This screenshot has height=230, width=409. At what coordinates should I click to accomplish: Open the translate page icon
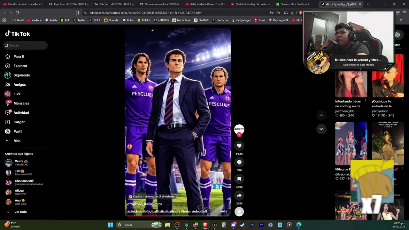tap(279, 13)
